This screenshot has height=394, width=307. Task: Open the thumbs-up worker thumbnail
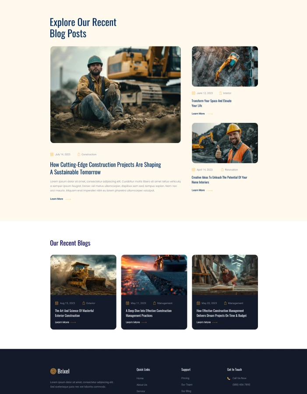tap(225, 143)
